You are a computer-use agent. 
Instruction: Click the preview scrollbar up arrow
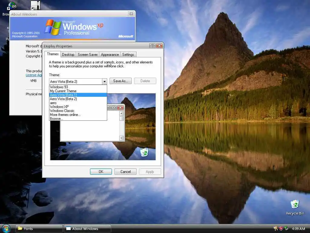click(122, 113)
